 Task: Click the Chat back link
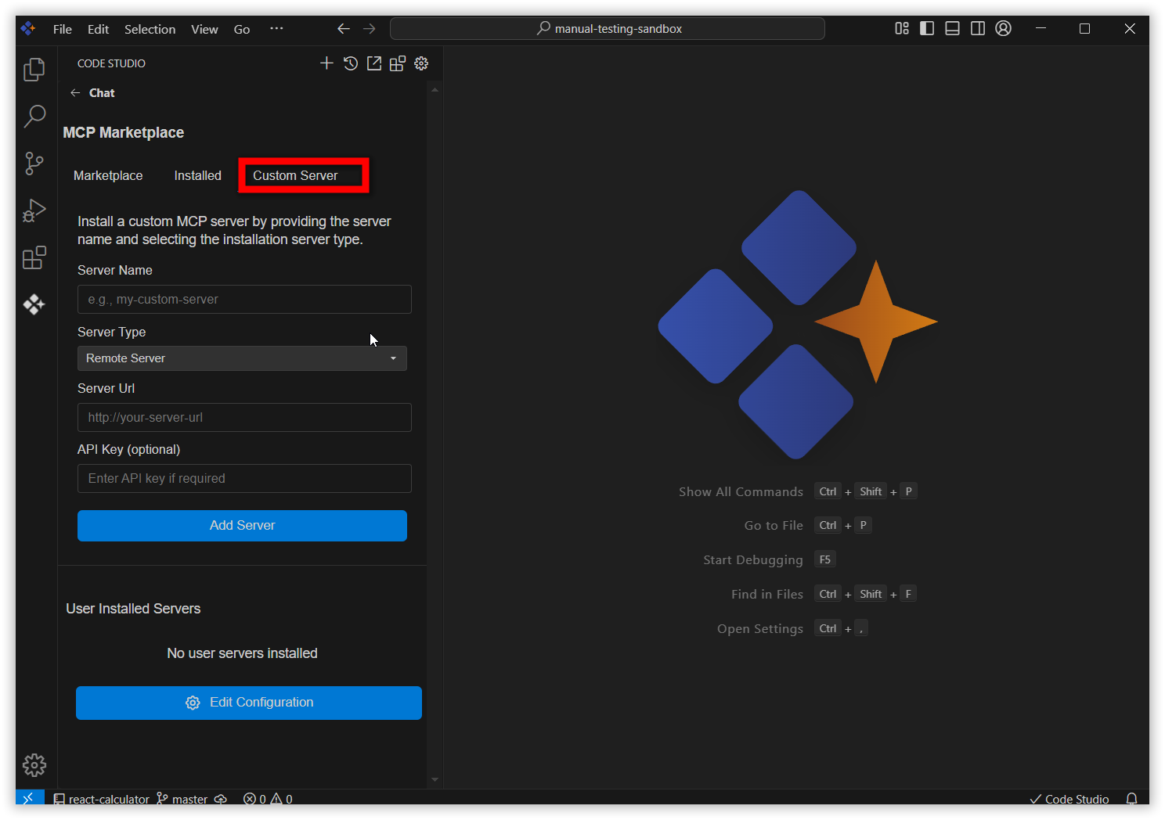(x=102, y=92)
